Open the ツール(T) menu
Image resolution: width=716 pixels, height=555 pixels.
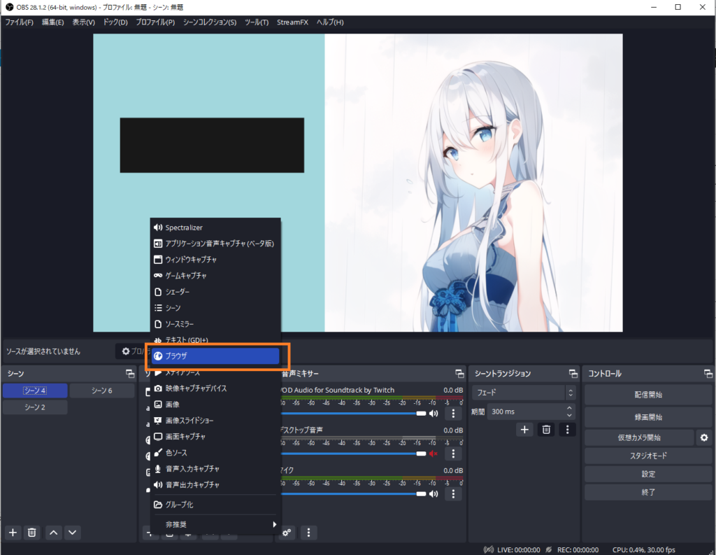point(257,22)
